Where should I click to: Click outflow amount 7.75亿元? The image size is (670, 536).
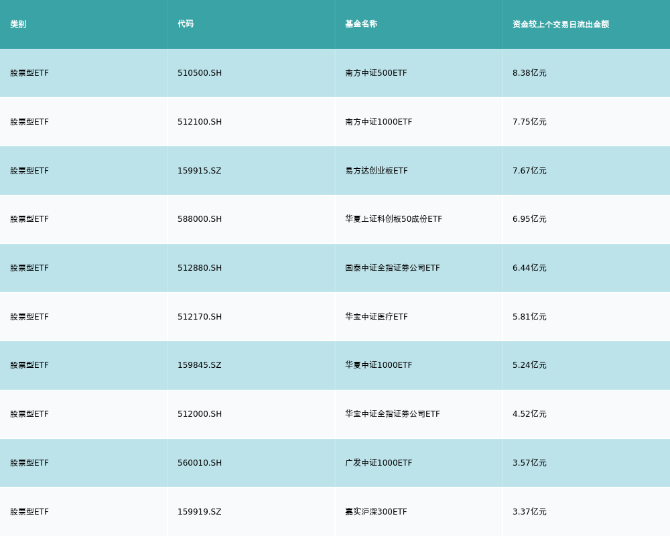(x=529, y=122)
